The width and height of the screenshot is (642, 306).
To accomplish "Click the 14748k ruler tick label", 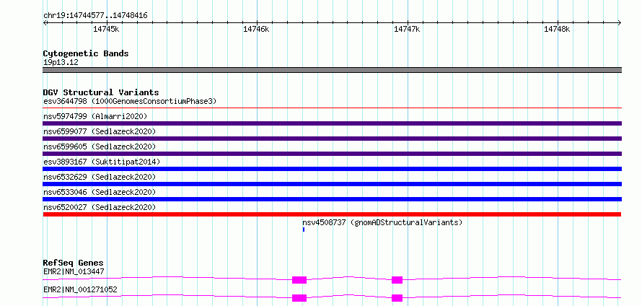I will (x=558, y=29).
